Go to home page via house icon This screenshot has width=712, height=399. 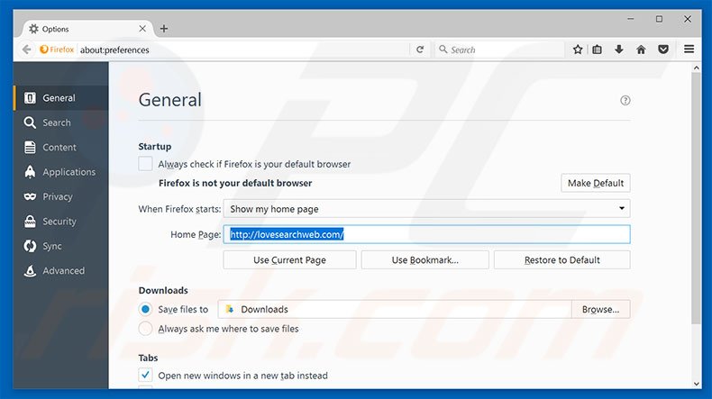click(x=641, y=50)
